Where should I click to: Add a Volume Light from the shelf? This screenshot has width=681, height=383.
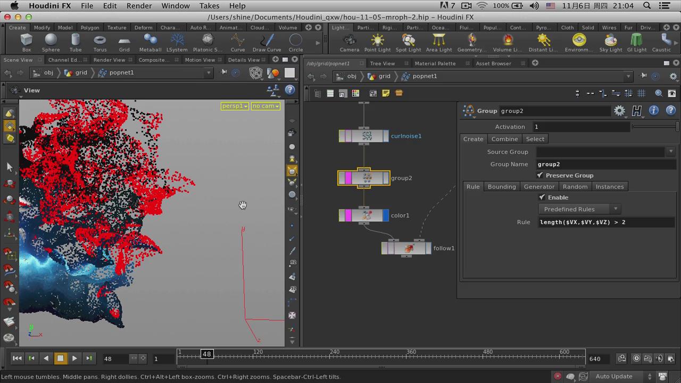point(508,43)
